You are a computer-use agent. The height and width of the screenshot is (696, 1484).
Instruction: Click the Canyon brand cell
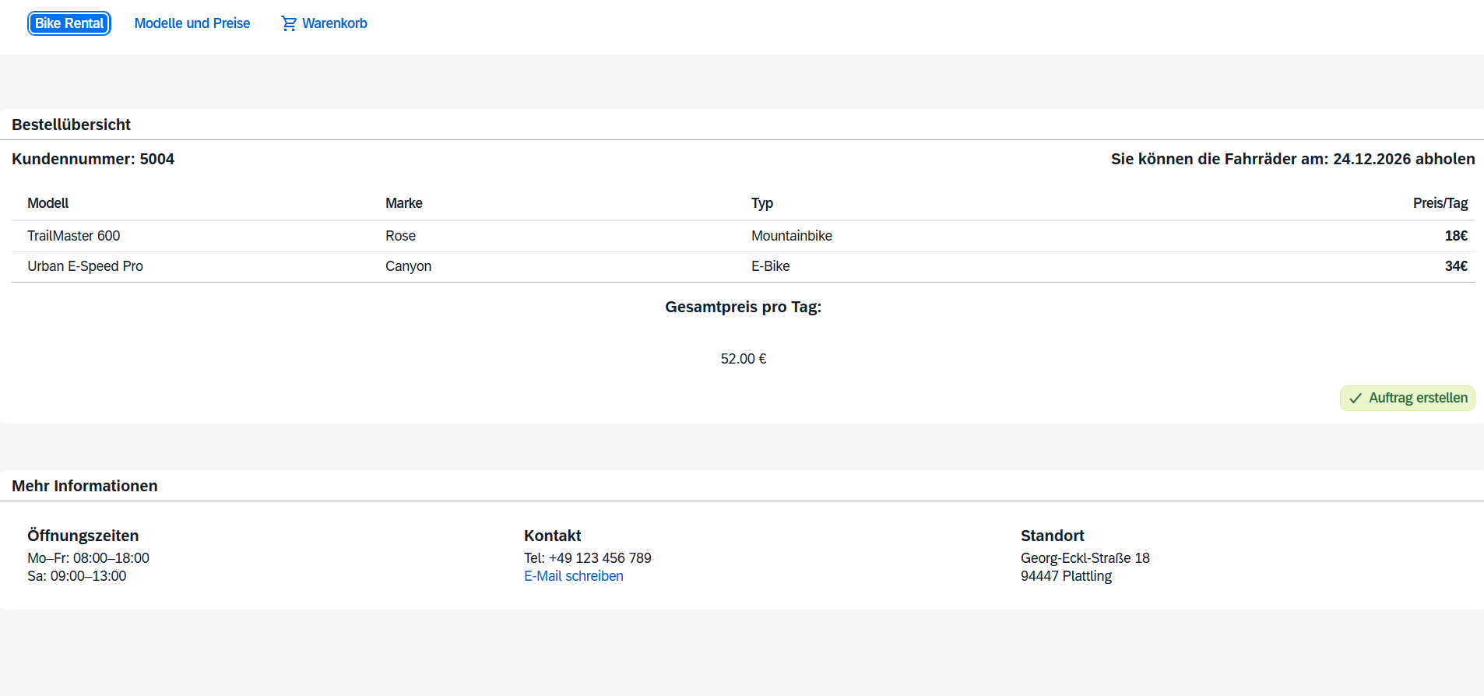click(x=408, y=266)
